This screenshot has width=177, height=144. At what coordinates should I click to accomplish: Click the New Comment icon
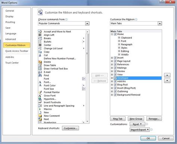click(40, 116)
